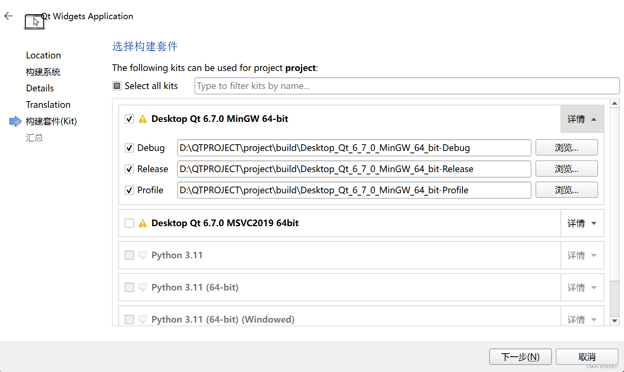The width and height of the screenshot is (624, 372).
Task: Browse for the Release build directory
Action: (566, 169)
